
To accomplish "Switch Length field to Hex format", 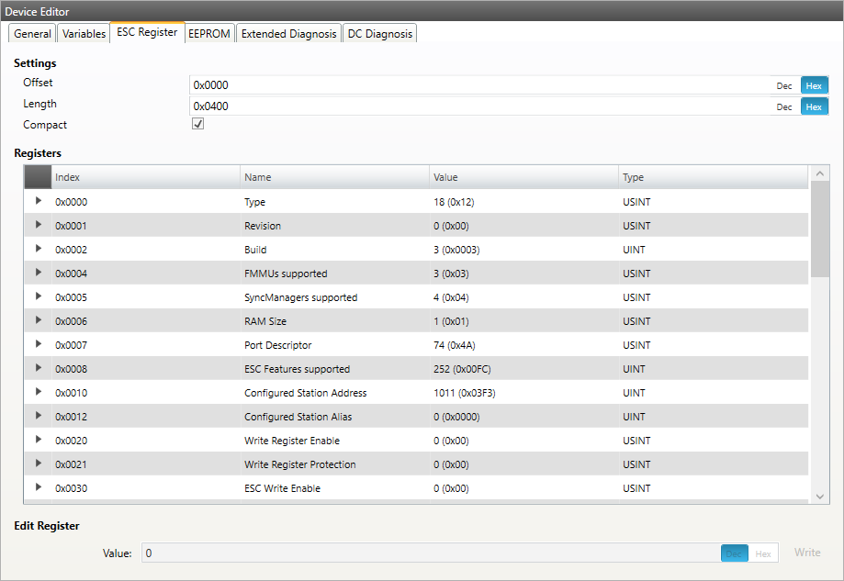I will 813,106.
